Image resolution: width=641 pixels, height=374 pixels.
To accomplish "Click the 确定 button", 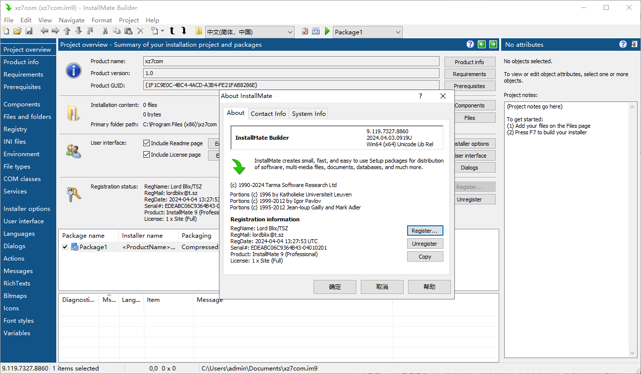I will click(335, 287).
